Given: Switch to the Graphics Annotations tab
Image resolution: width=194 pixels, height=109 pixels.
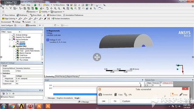Looking at the screenshot, I should point(65,98).
